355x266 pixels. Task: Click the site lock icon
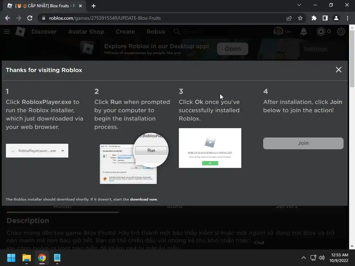click(44, 18)
